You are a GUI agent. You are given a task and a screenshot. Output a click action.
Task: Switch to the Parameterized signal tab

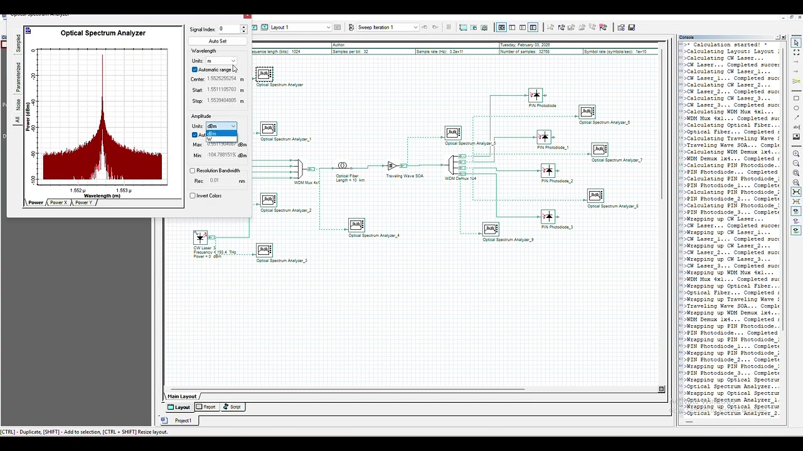(x=18, y=76)
